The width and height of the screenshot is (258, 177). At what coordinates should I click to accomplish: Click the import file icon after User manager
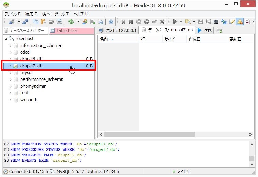[x=93, y=22]
